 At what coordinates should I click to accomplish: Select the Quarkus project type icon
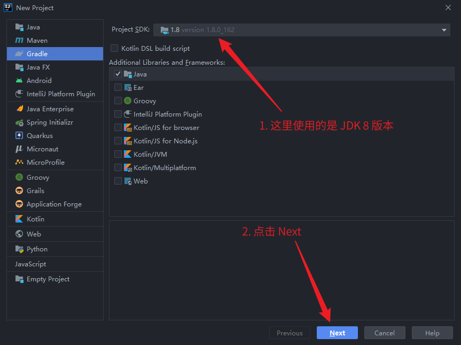point(19,136)
